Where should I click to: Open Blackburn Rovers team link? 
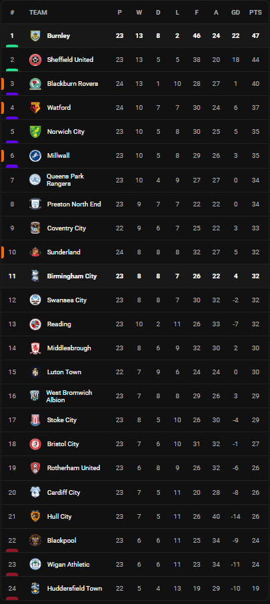point(73,84)
